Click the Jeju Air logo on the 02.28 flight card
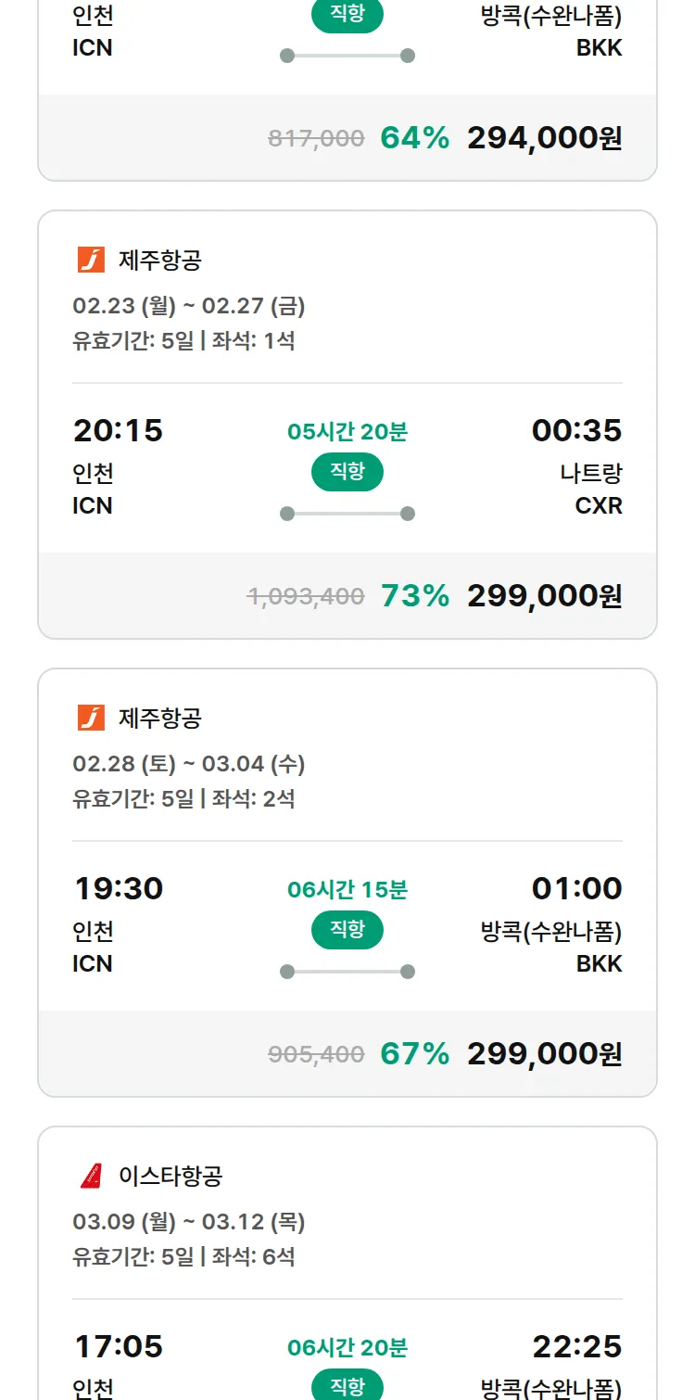 (x=91, y=719)
